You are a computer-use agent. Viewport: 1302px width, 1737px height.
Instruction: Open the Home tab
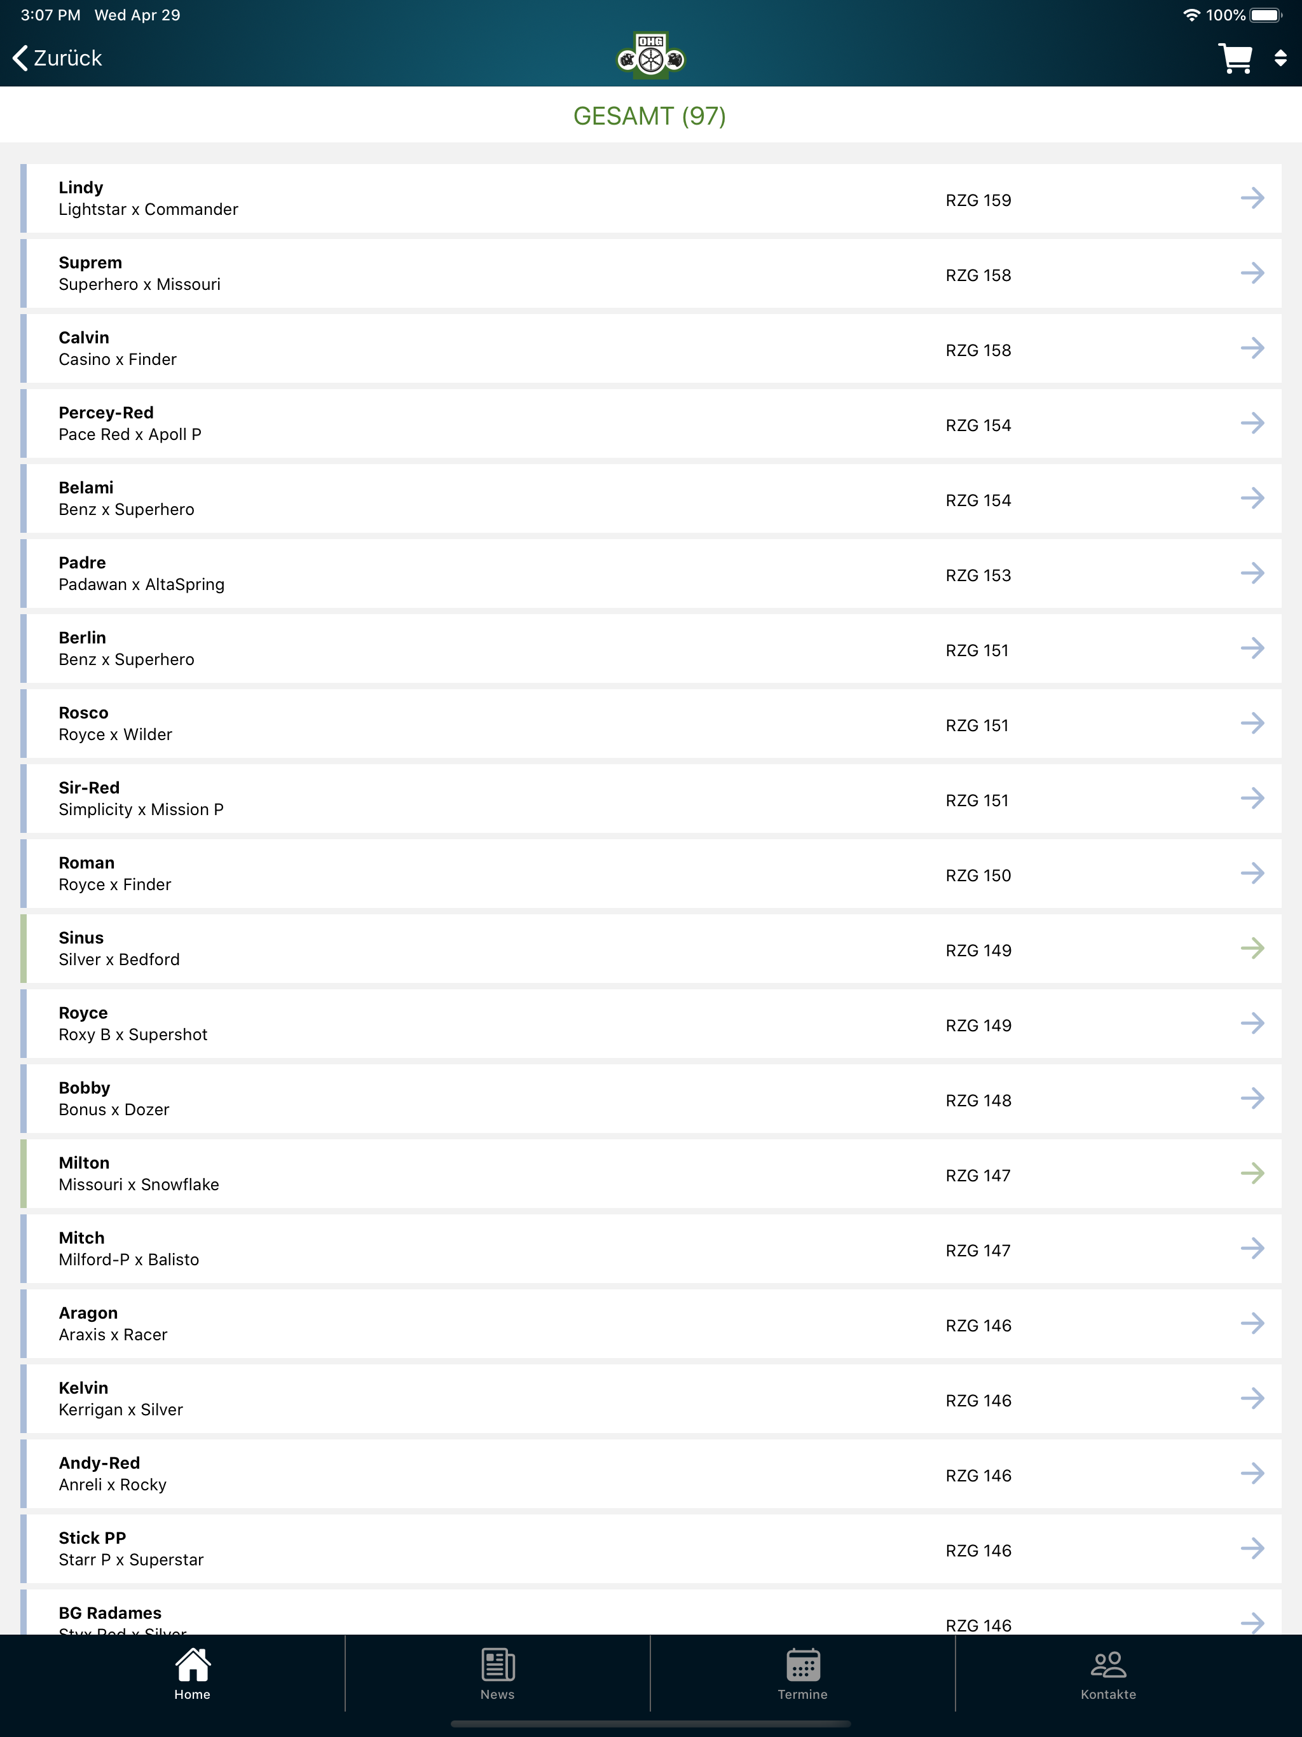pyautogui.click(x=193, y=1674)
